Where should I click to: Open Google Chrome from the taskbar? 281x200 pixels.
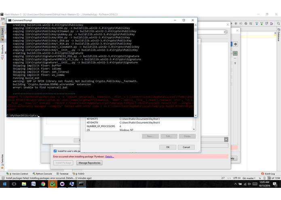[x=43, y=184]
